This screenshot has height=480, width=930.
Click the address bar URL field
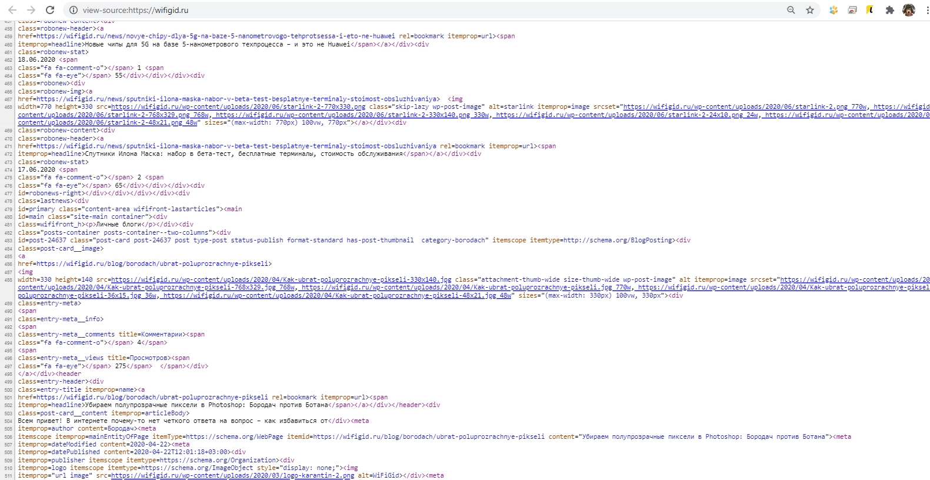click(x=412, y=10)
